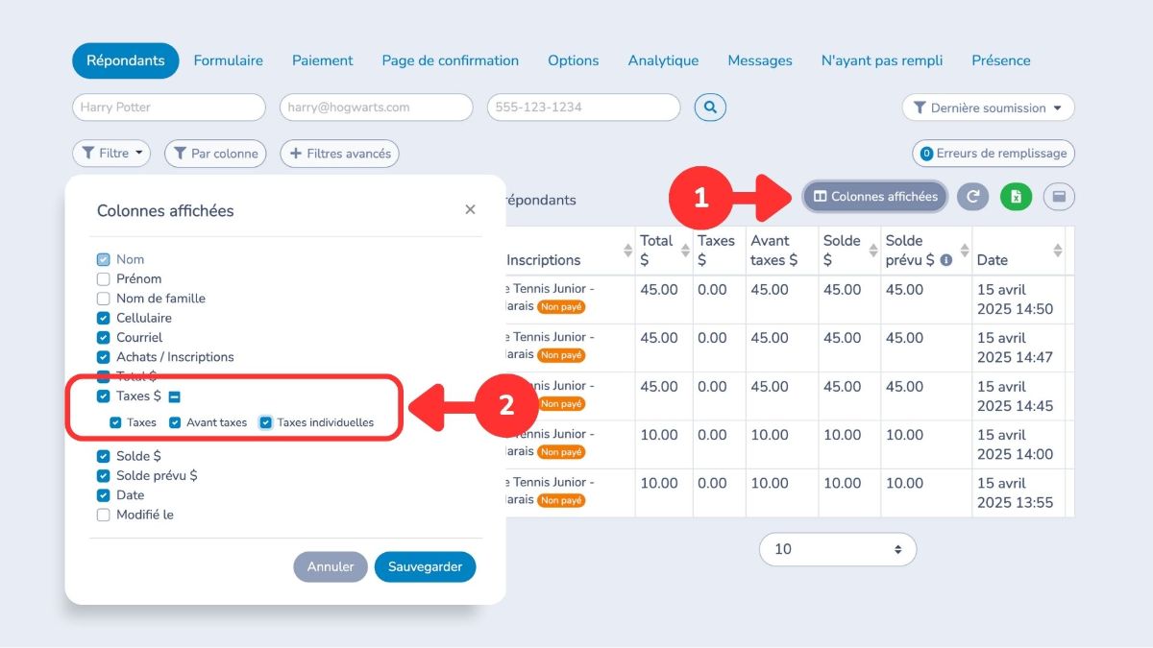This screenshot has height=648, width=1153.
Task: Toggle Taxes individuelles checkbox
Action: point(266,422)
